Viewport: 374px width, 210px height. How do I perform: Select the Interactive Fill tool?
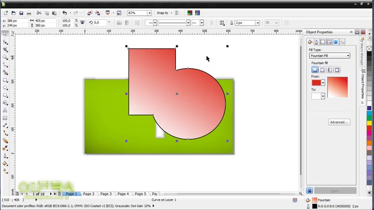coord(5,171)
